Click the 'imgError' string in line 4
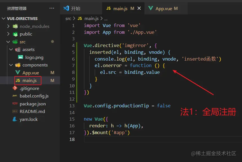Viewport: 242px width, 162px height. pos(135,46)
